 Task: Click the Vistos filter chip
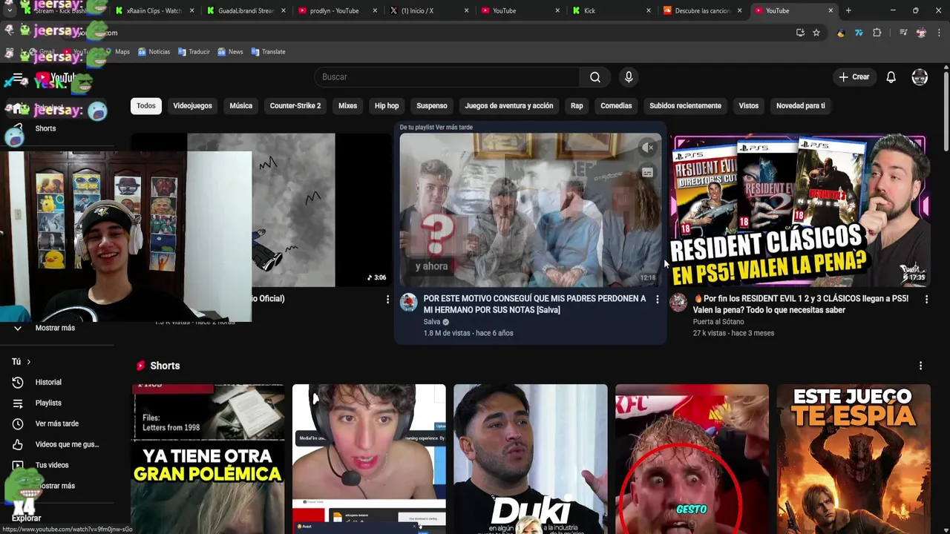click(x=749, y=105)
